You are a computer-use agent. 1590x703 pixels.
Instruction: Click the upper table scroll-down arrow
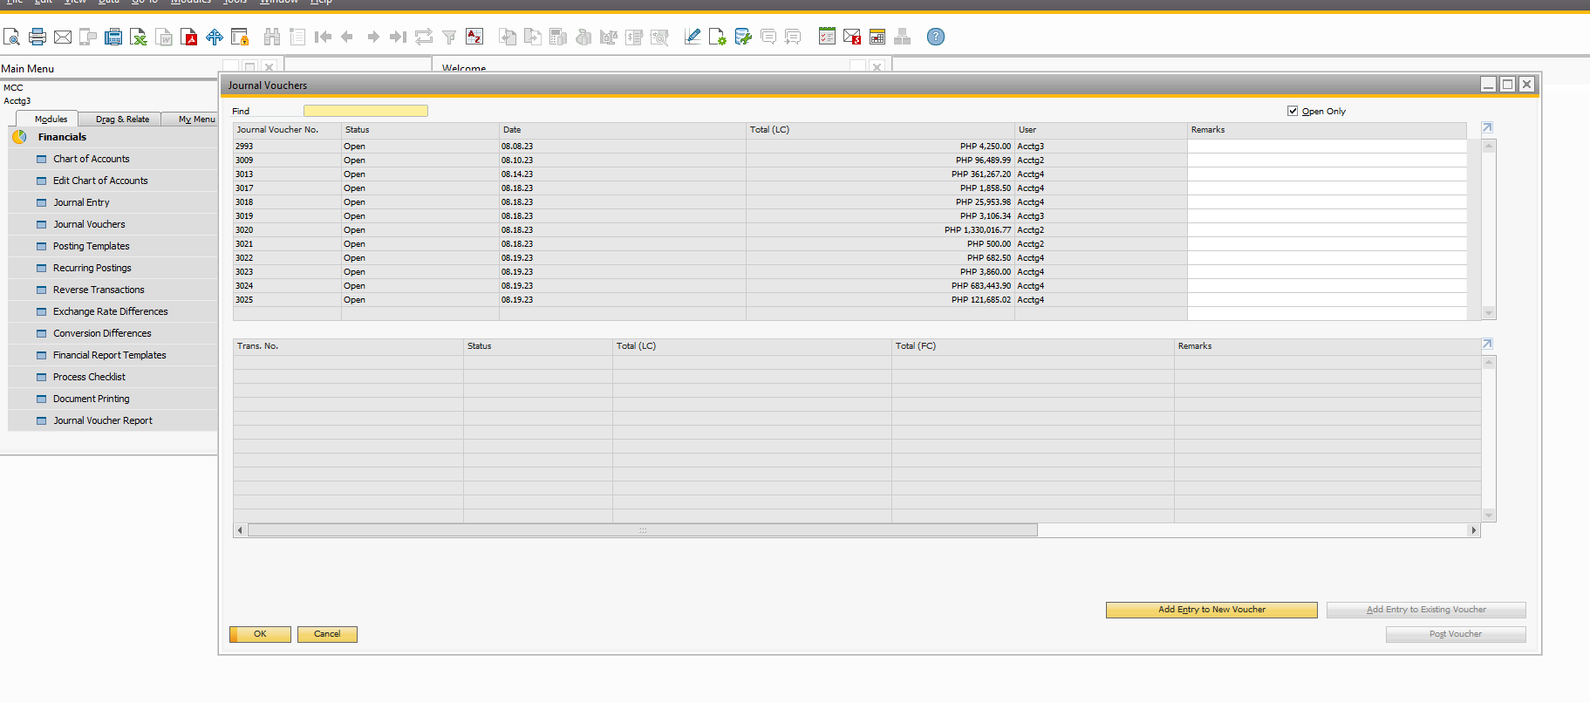point(1489,313)
